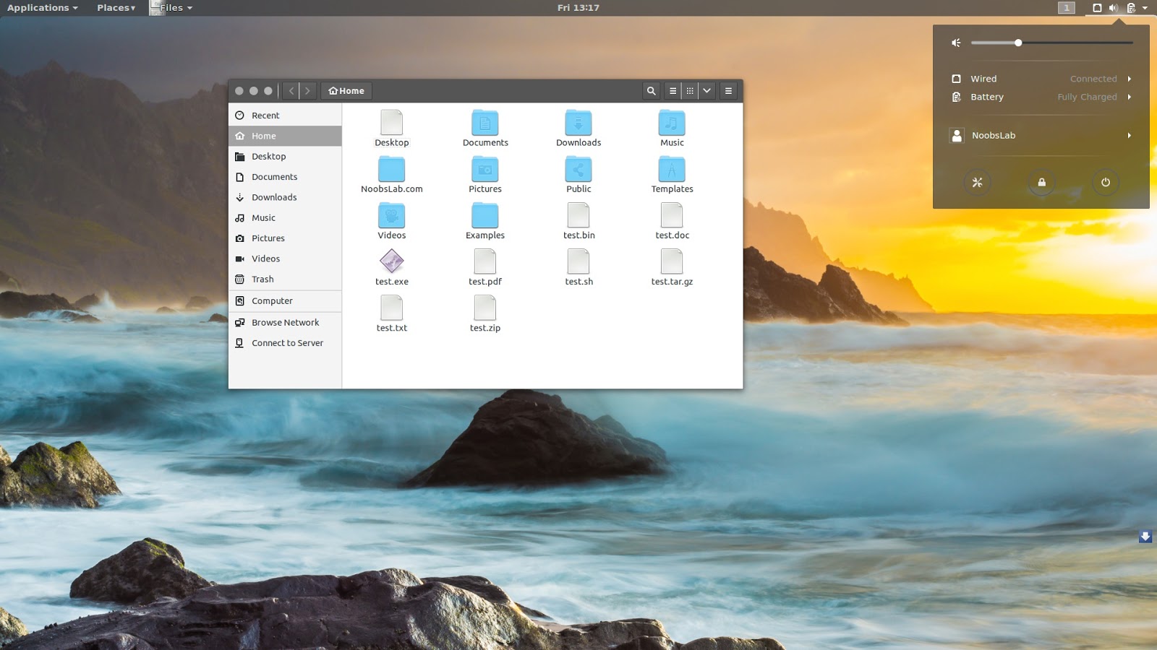
Task: Lock the screen via the lock icon
Action: click(x=1041, y=182)
